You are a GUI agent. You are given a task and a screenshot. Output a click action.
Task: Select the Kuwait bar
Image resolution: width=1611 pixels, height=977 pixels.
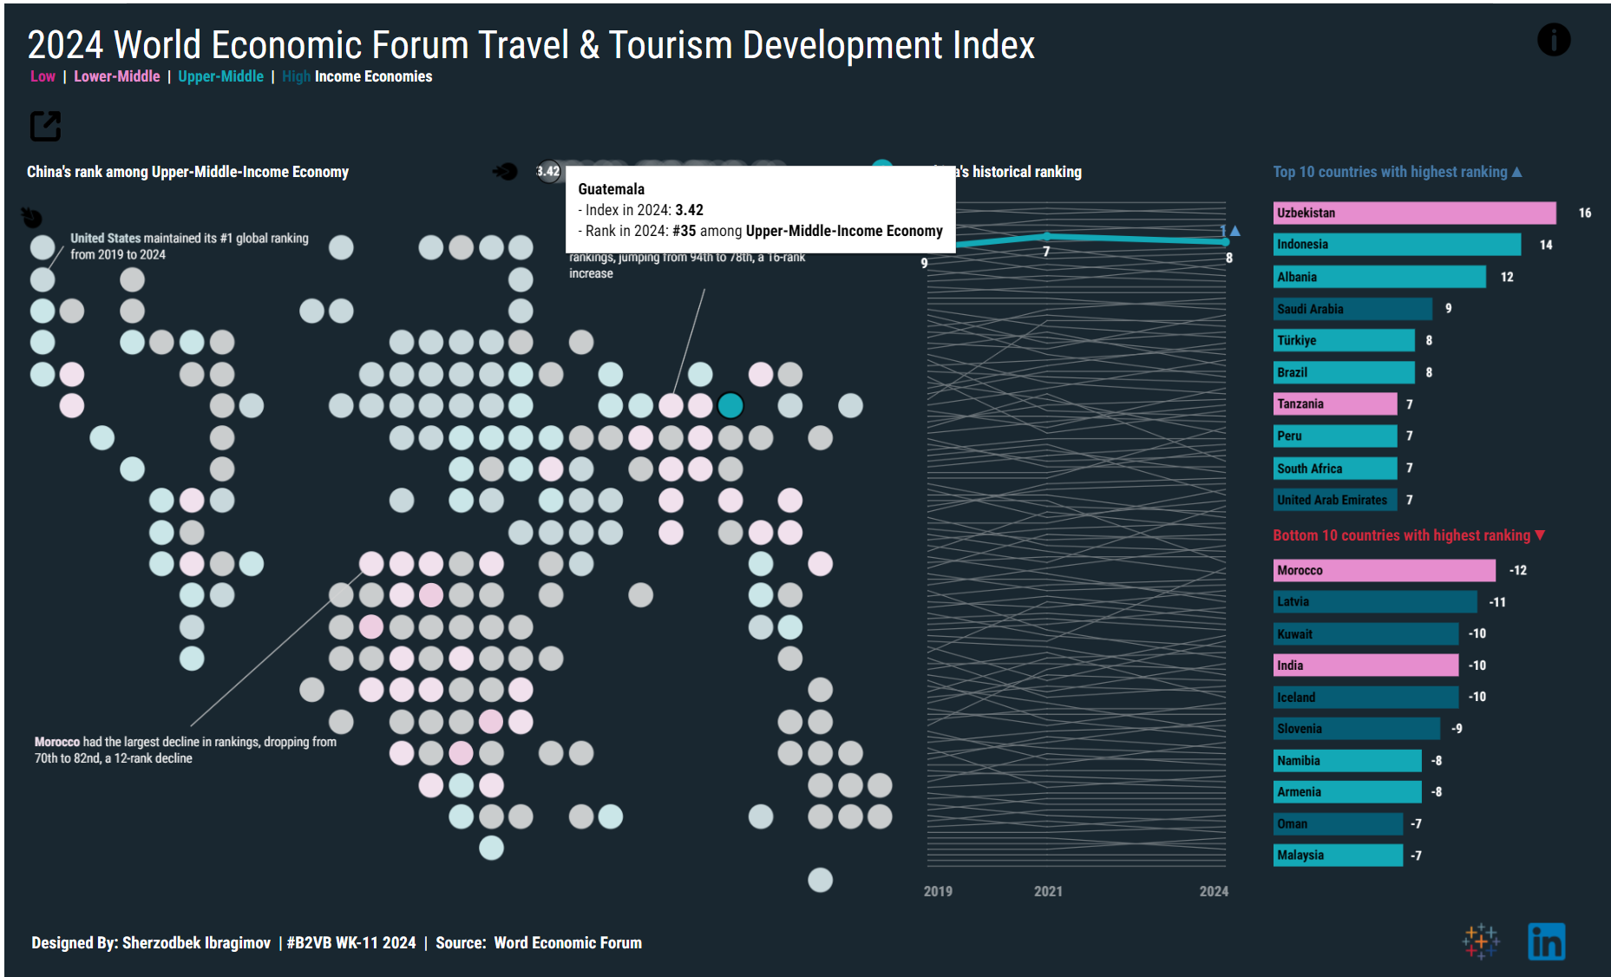[1365, 633]
